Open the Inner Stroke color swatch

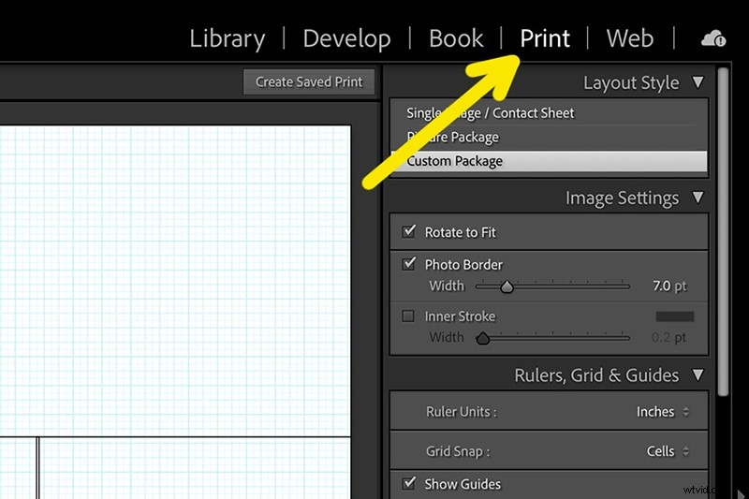click(x=674, y=316)
